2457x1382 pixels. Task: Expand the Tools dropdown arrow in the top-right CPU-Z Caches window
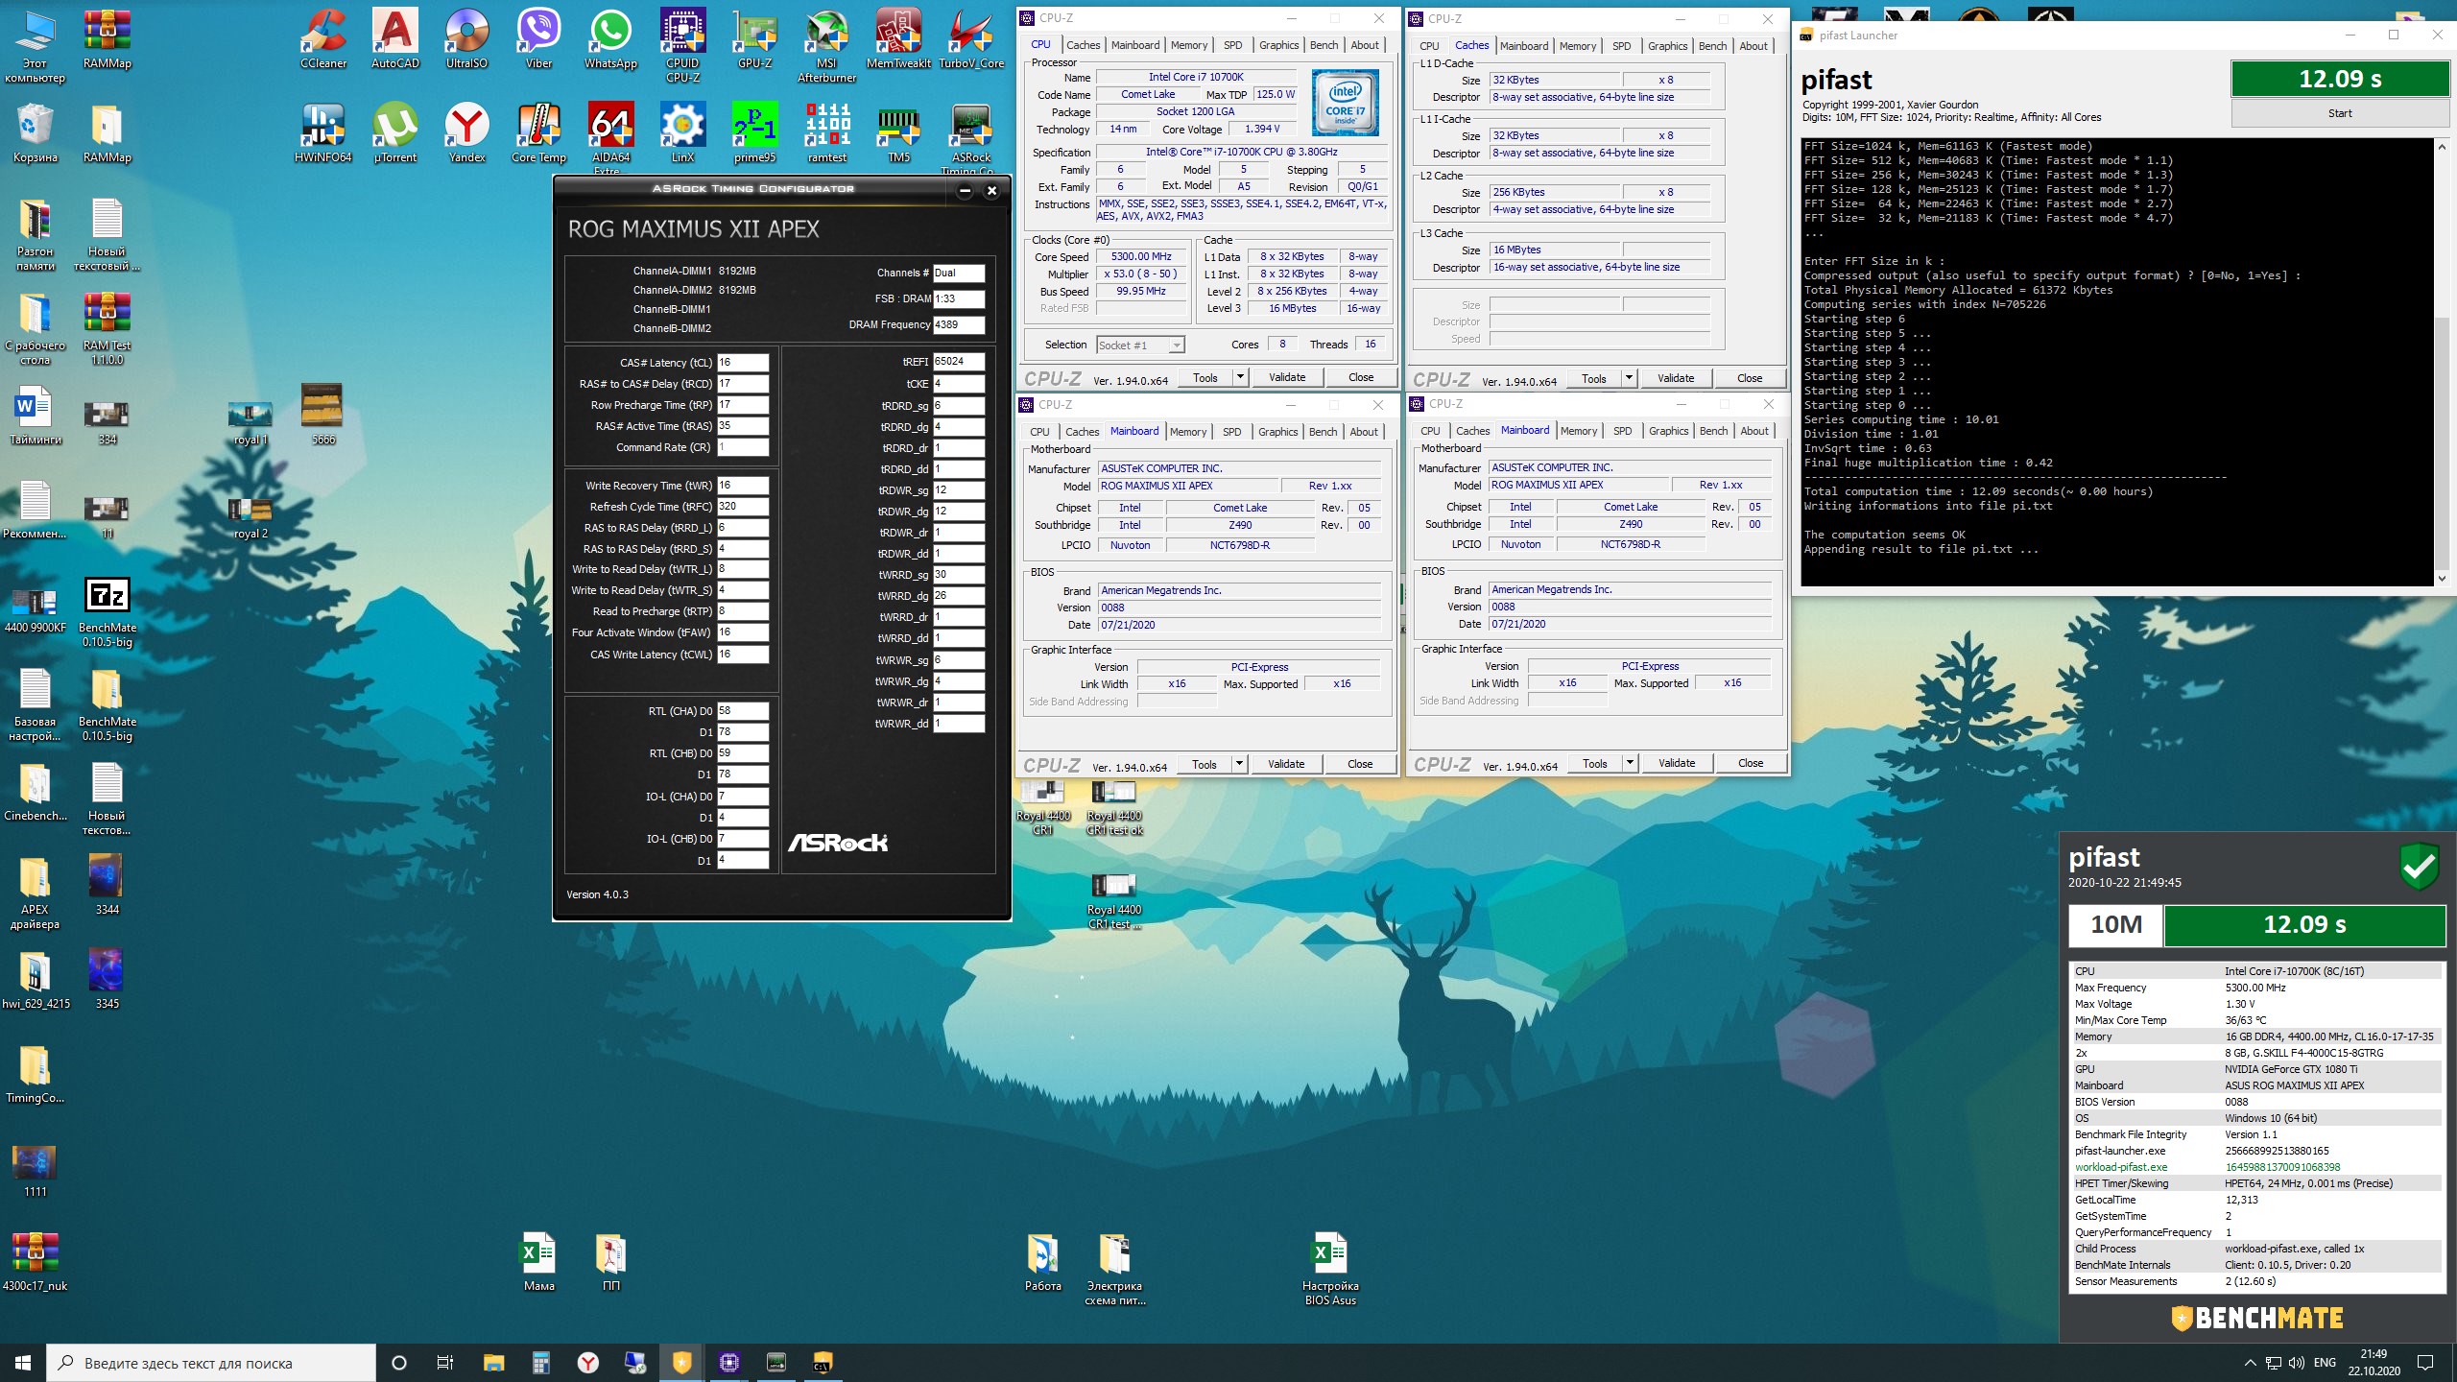[1629, 378]
